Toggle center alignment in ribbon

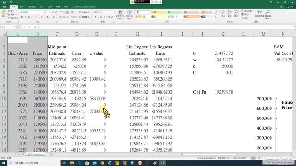(64, 17)
